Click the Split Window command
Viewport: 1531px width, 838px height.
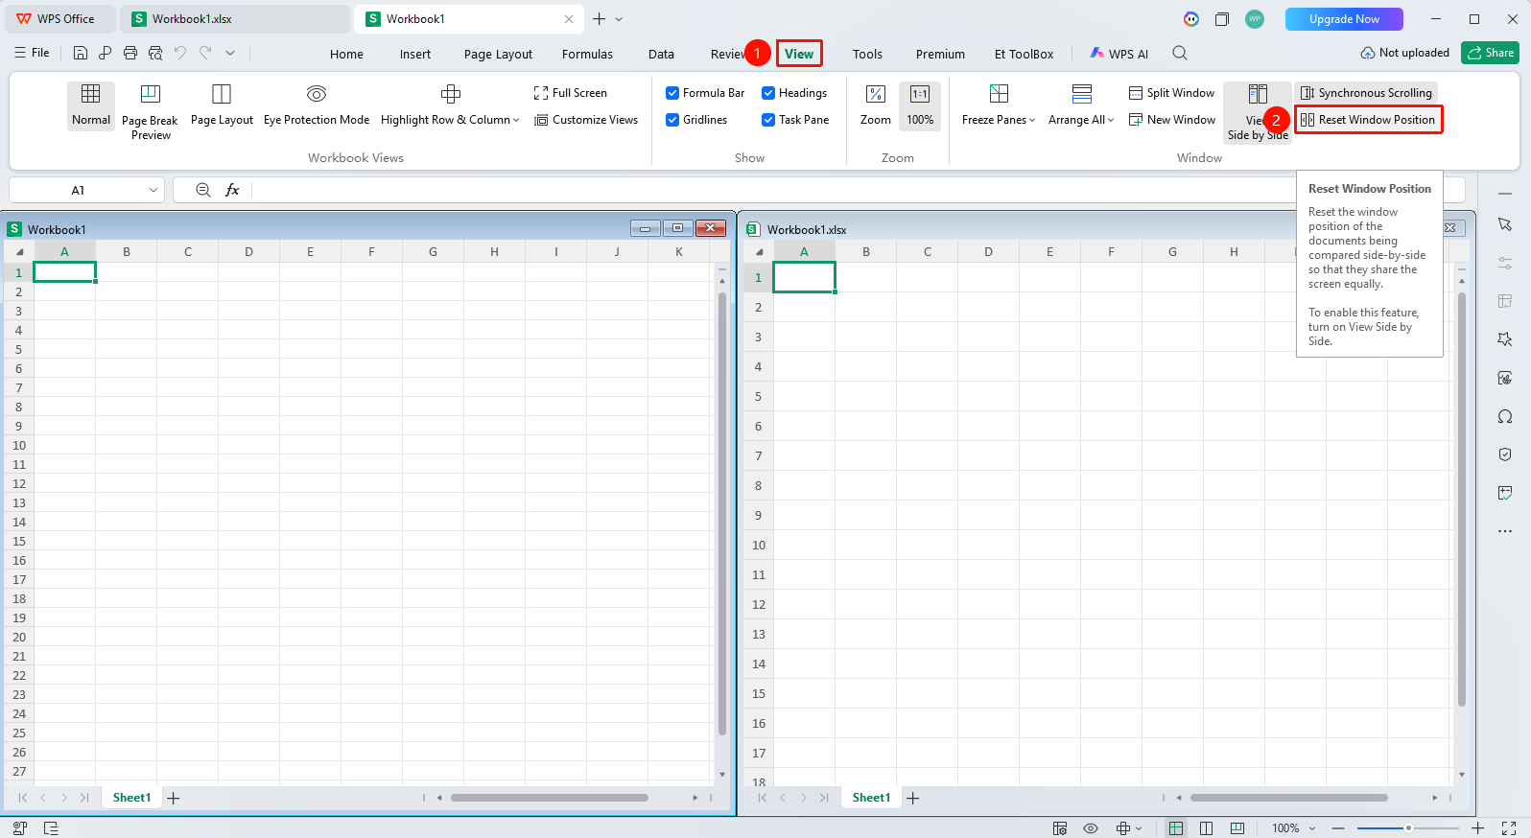point(1172,93)
